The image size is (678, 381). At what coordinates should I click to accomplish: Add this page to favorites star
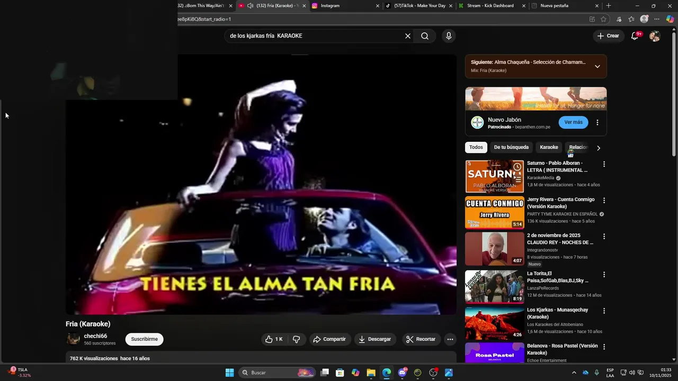pos(603,19)
